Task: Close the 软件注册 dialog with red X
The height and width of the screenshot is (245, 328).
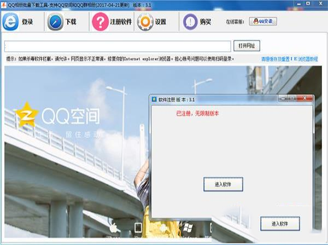Action: click(x=305, y=98)
